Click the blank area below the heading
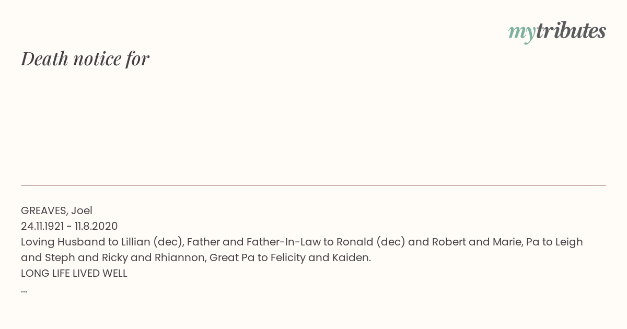 point(313,125)
